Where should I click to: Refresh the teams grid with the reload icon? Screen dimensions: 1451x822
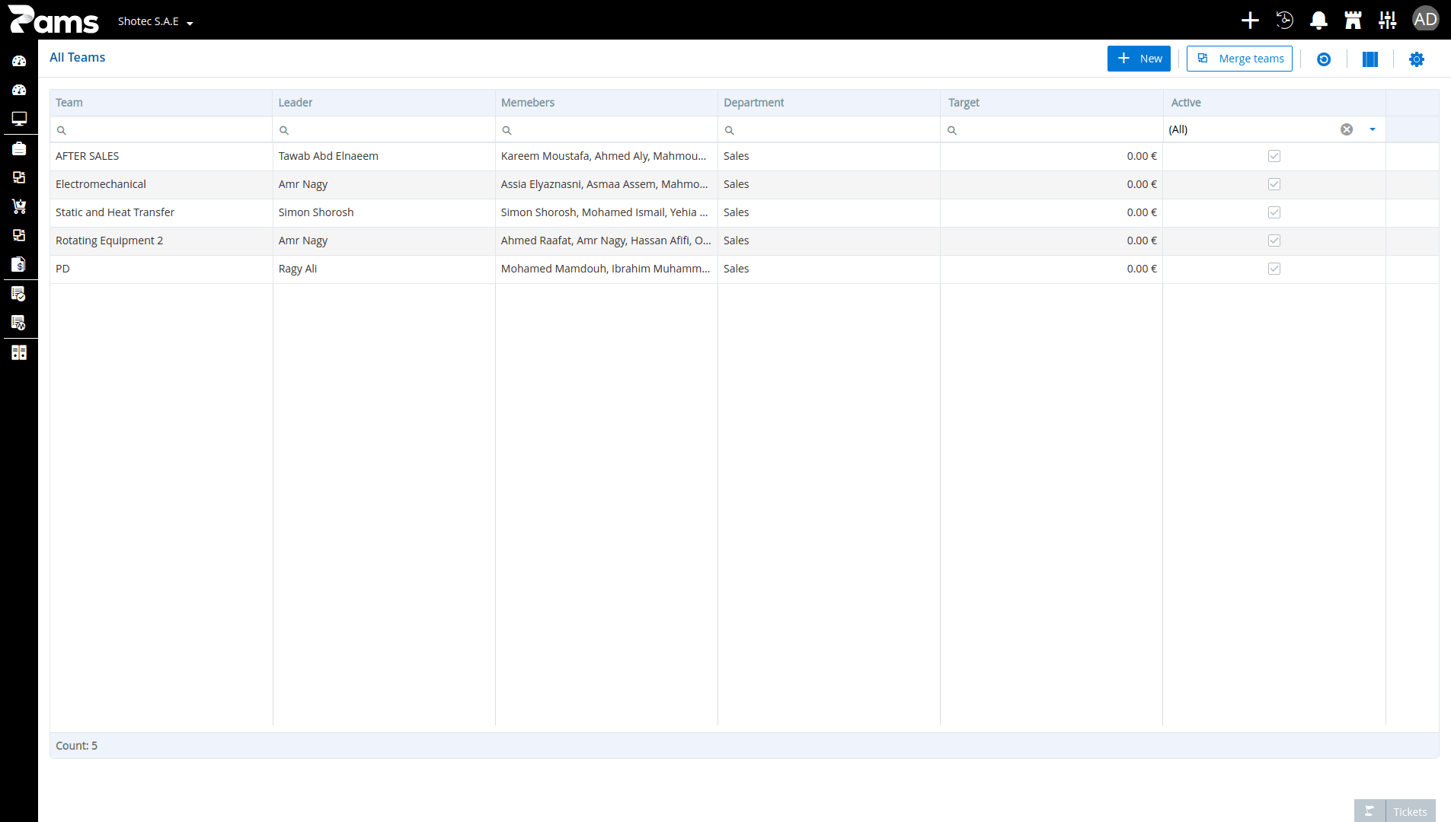pyautogui.click(x=1324, y=59)
